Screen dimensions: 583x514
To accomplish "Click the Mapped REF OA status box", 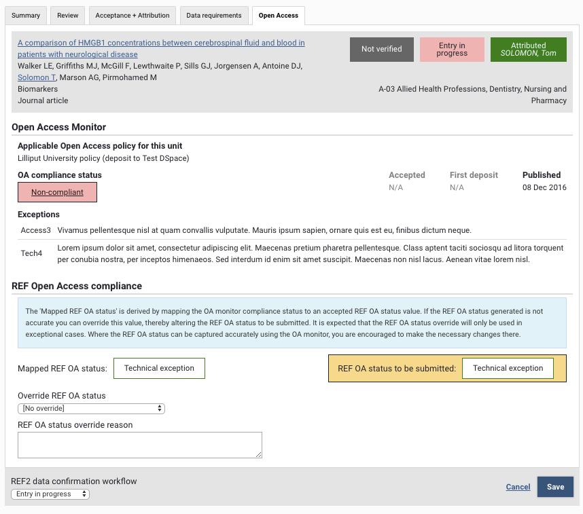I will pos(159,369).
